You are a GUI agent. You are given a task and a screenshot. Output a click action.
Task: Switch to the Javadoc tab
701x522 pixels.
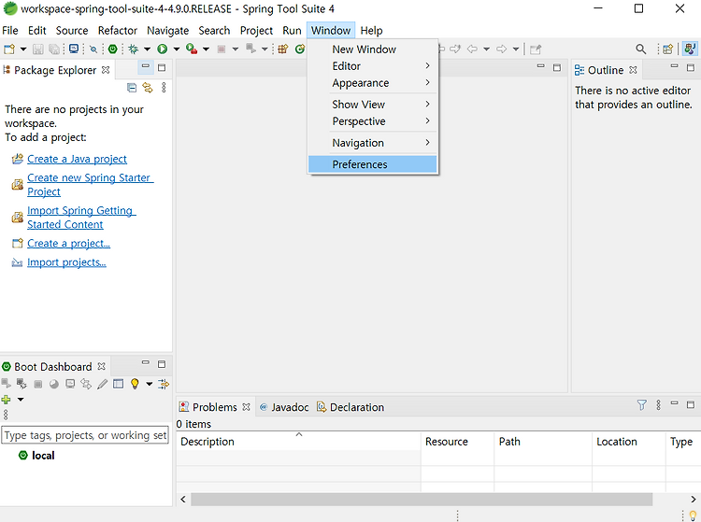point(284,407)
